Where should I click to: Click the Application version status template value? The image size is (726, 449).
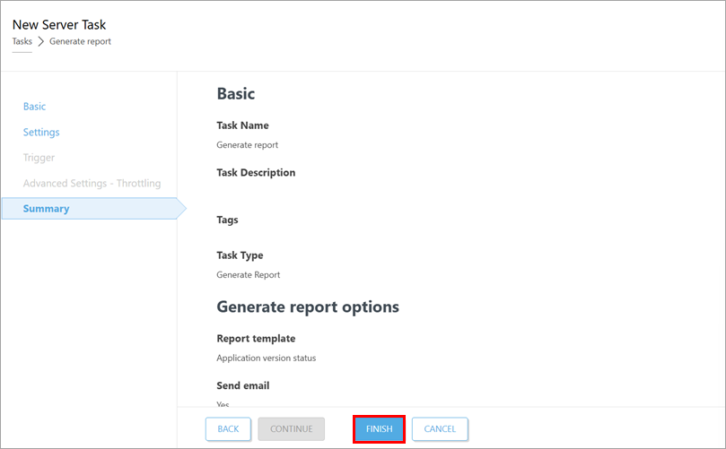(266, 358)
